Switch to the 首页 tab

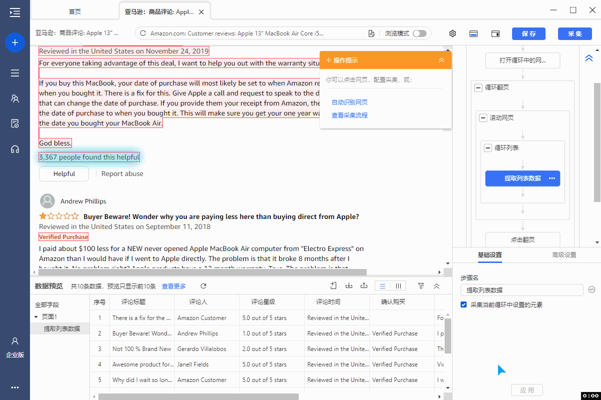point(75,12)
